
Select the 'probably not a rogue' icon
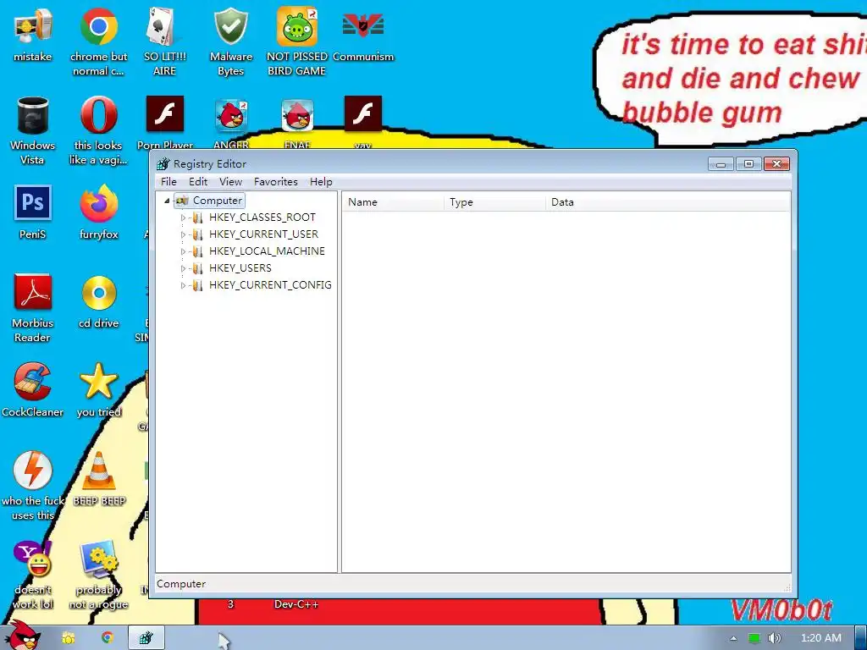pos(98,575)
